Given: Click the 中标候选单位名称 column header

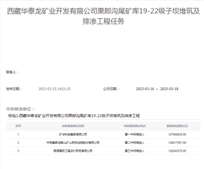Looking at the screenshot, I should 73,126.
